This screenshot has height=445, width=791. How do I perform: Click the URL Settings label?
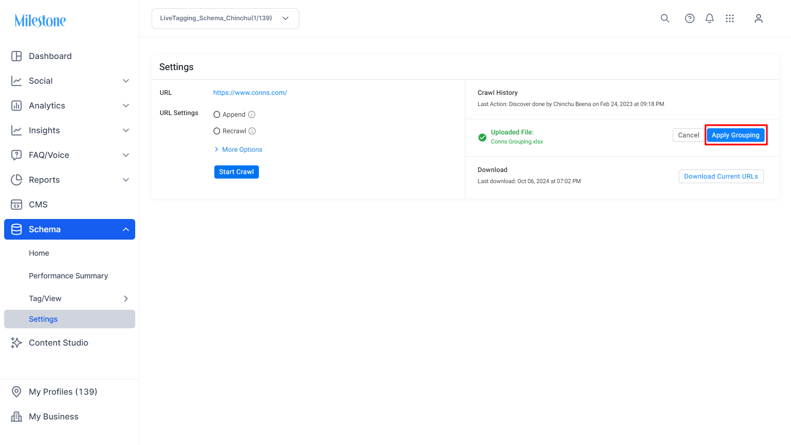(x=179, y=113)
